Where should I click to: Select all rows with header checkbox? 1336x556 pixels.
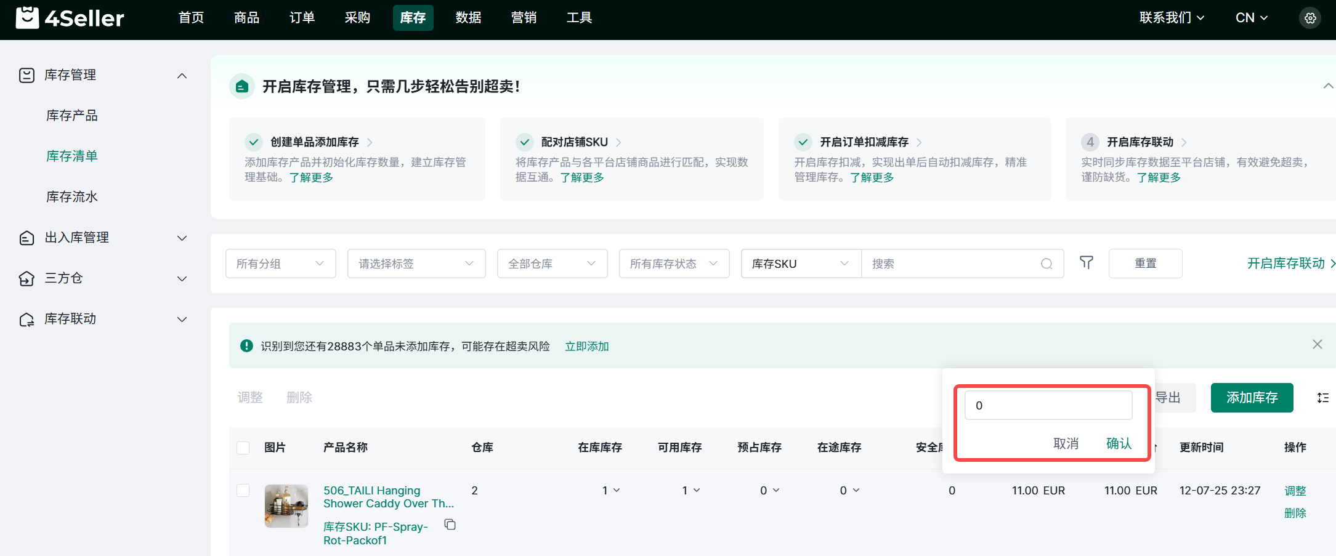tap(243, 448)
